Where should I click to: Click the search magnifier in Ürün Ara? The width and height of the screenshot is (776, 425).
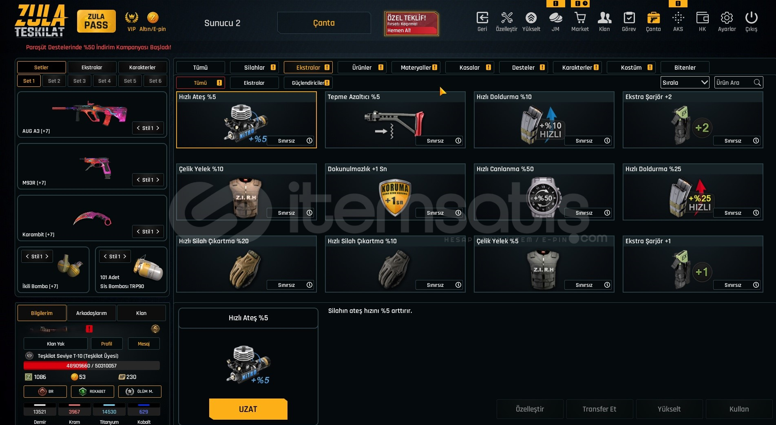[757, 83]
